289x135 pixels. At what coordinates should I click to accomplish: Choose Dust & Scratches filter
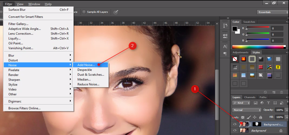(90, 75)
